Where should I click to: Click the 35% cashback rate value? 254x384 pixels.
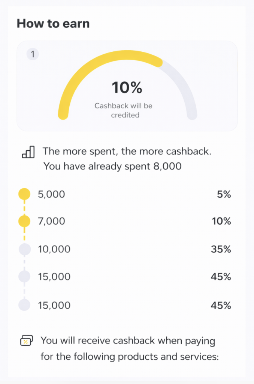221,249
